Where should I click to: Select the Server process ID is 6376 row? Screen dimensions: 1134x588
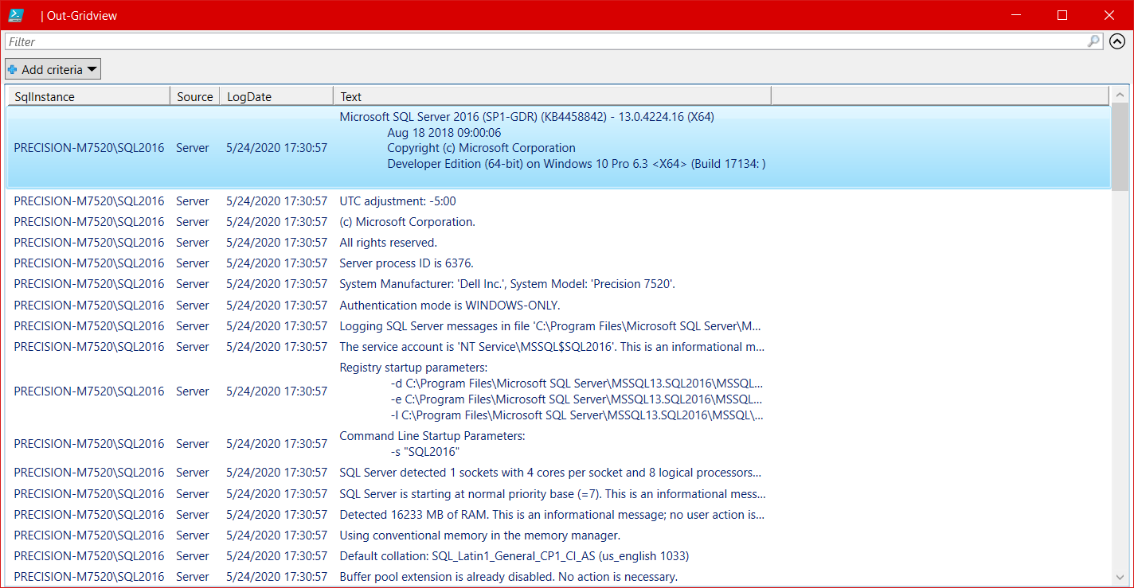click(406, 263)
